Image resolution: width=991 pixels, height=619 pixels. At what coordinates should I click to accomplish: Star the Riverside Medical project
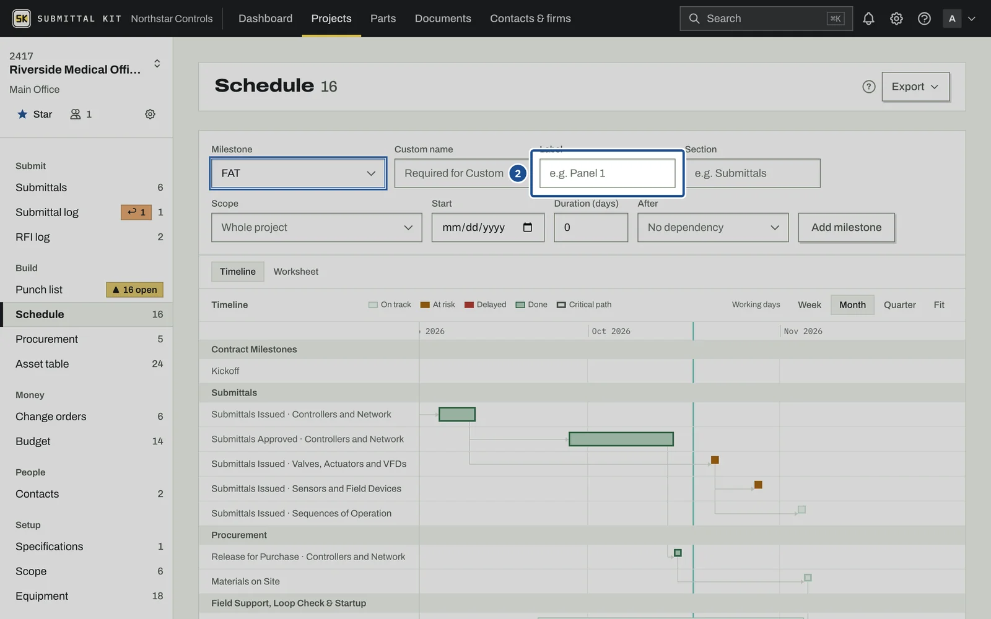(35, 114)
